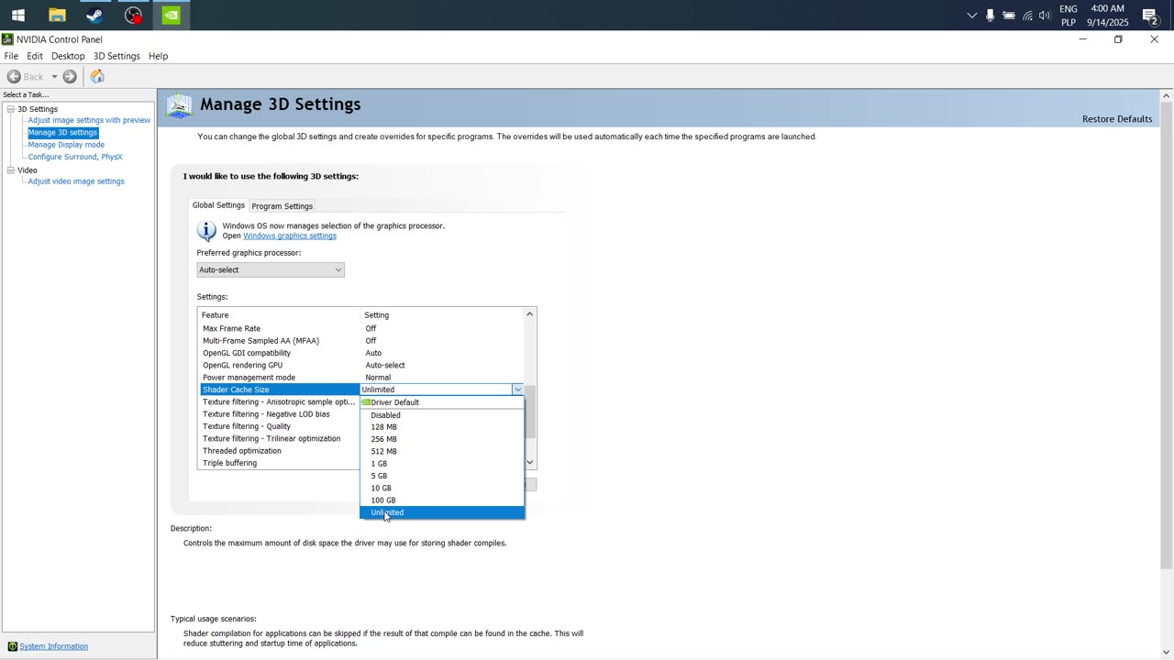The width and height of the screenshot is (1174, 660).
Task: Open System Information link
Action: [x=53, y=646]
